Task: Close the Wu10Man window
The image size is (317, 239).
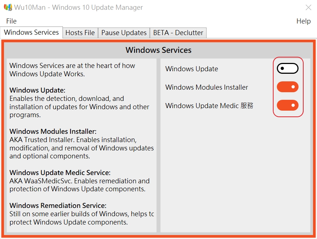Action: pyautogui.click(x=308, y=8)
